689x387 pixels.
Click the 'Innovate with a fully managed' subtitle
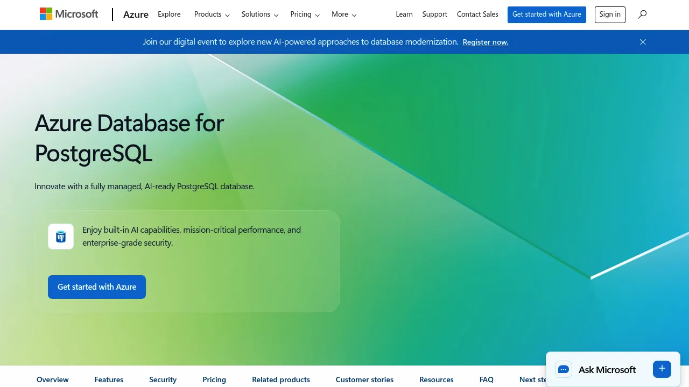pyautogui.click(x=144, y=187)
